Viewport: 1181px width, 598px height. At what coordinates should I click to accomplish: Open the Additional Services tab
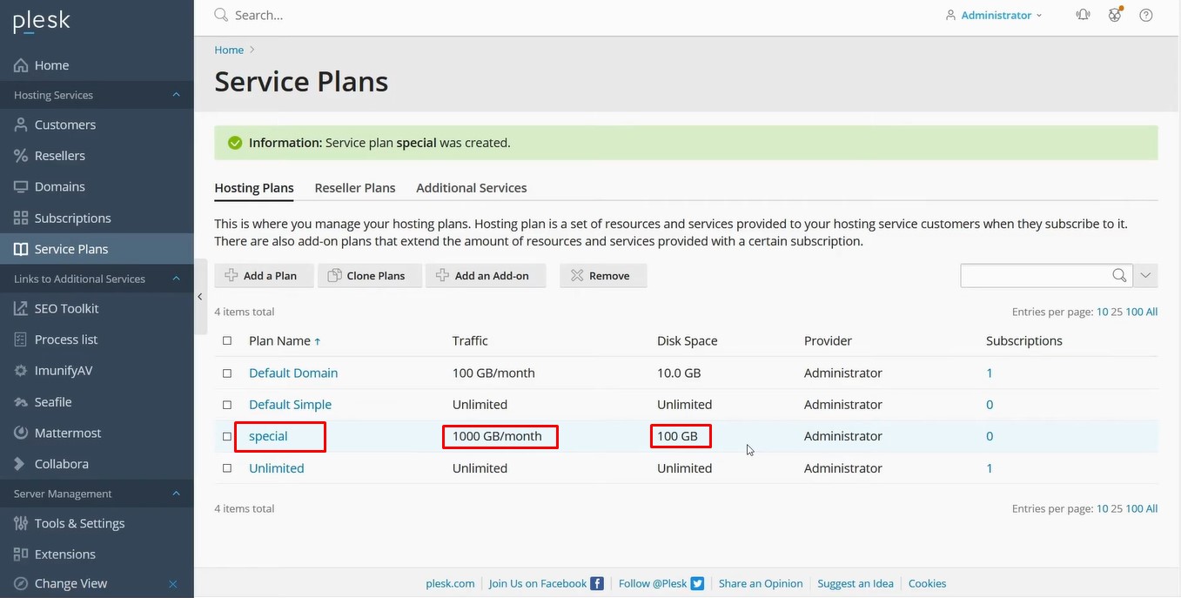point(471,187)
